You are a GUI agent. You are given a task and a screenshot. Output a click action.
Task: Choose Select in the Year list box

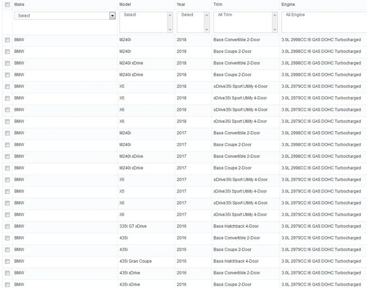(x=187, y=15)
